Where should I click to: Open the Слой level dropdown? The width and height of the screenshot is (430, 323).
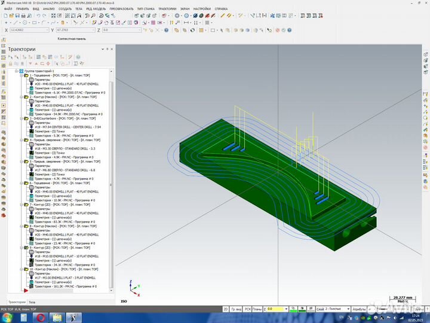tap(348, 309)
